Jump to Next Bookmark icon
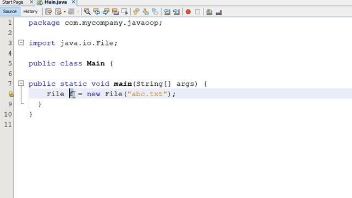This screenshot has height=198, width=352. [x=146, y=12]
